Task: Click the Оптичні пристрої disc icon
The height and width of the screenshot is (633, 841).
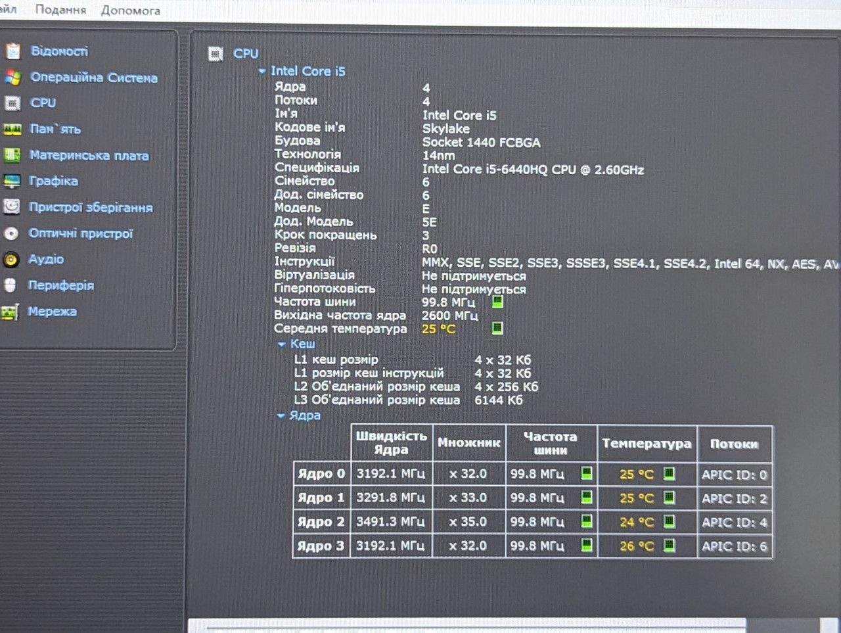Action: 11,233
